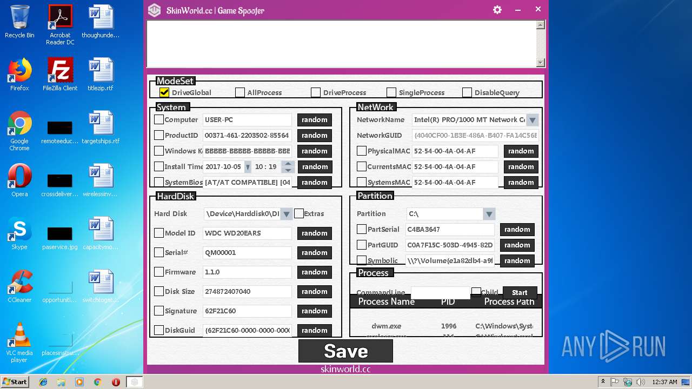Click the log box scroll down arrow
Image resolution: width=692 pixels, height=389 pixels.
(x=541, y=63)
